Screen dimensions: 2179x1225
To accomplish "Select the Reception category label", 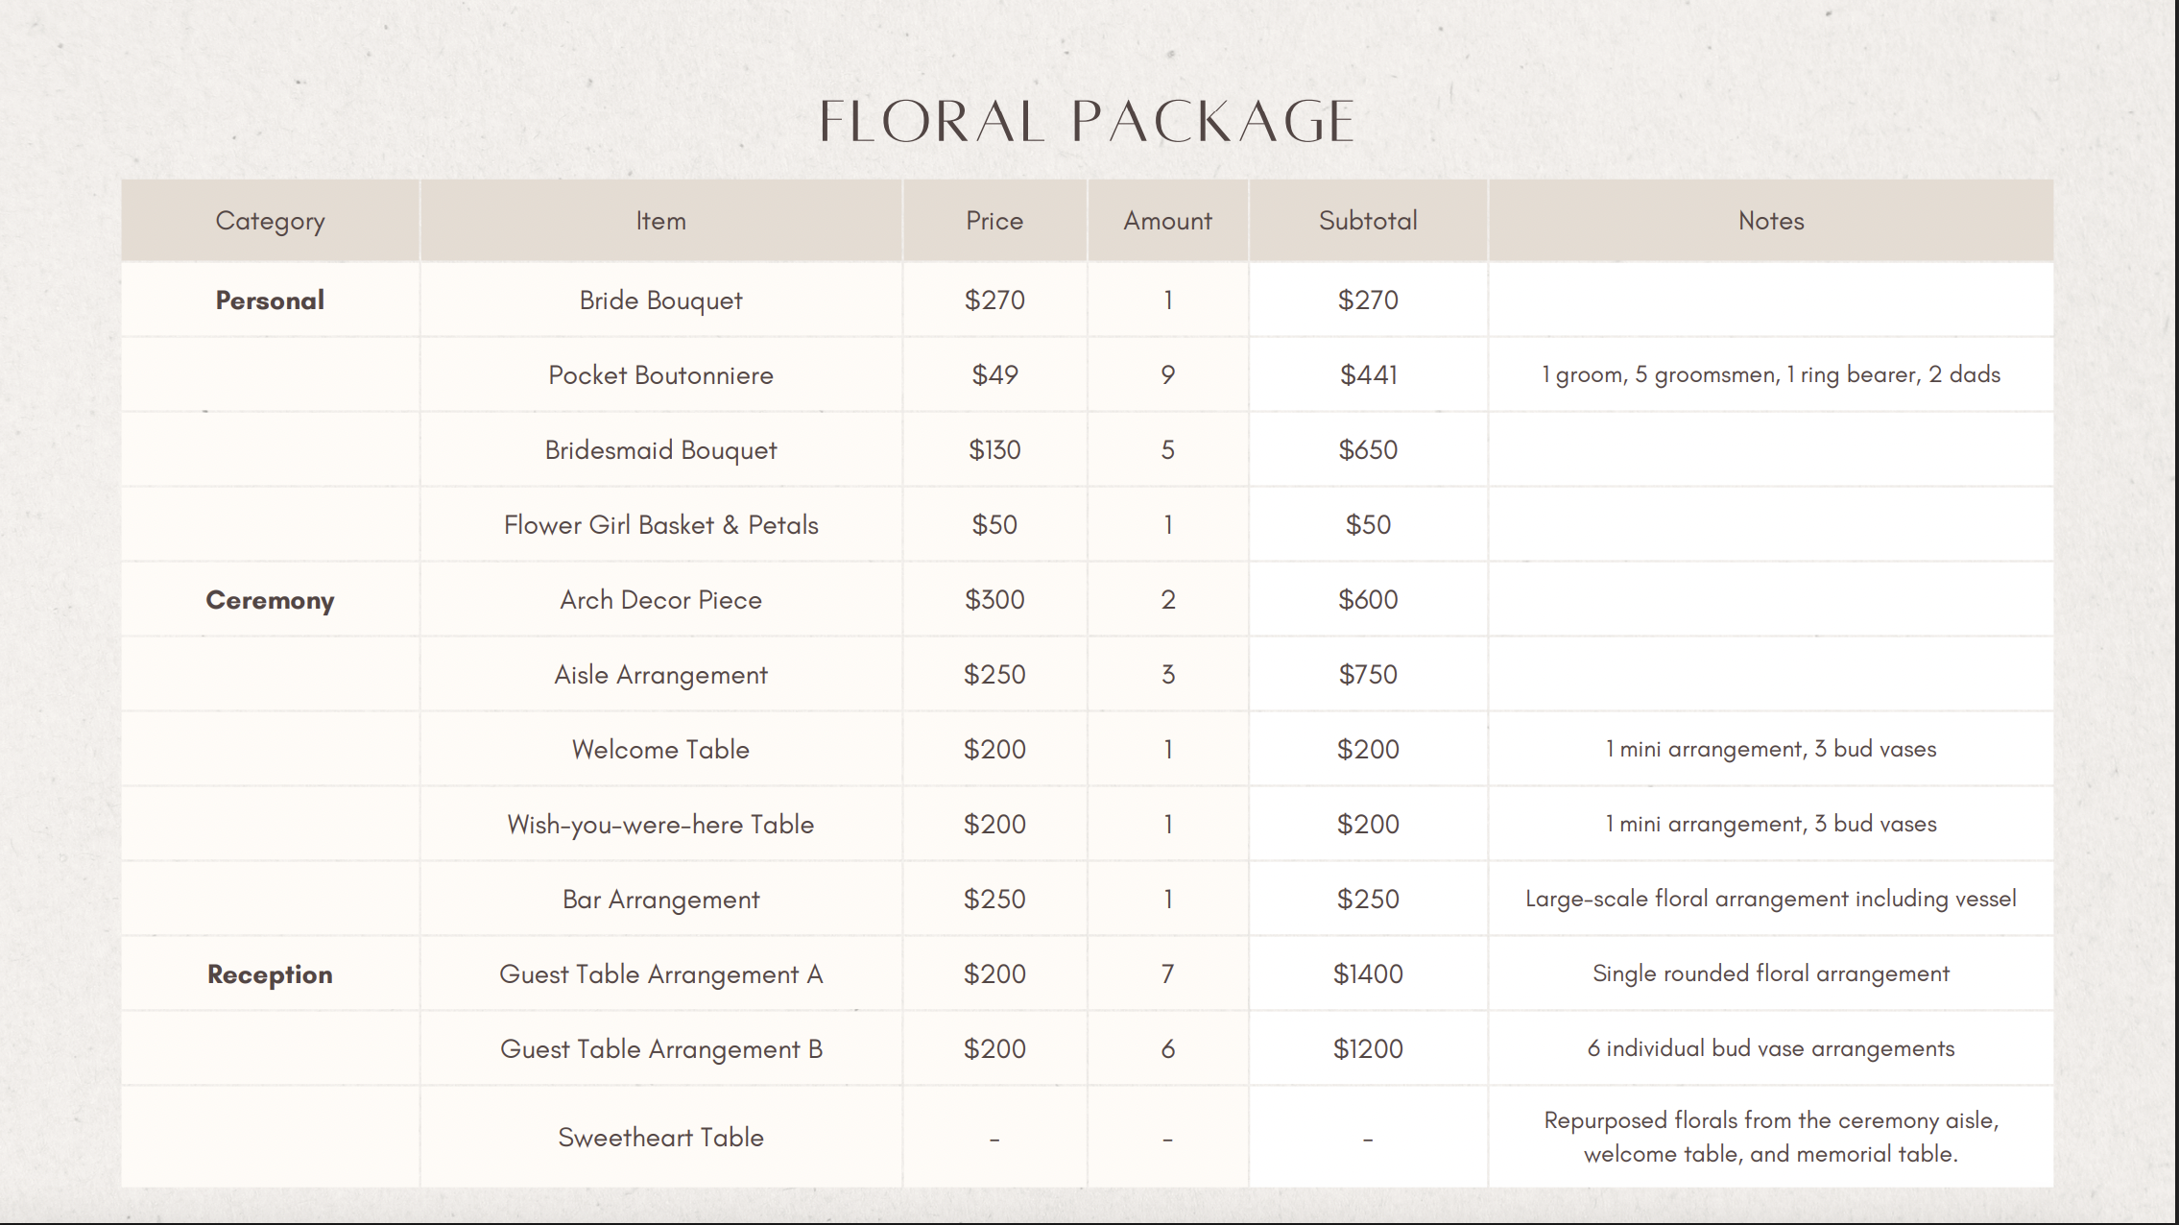I will [270, 974].
